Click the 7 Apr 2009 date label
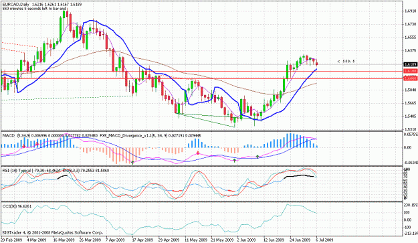The height and width of the screenshot is (243, 418). (x=116, y=240)
